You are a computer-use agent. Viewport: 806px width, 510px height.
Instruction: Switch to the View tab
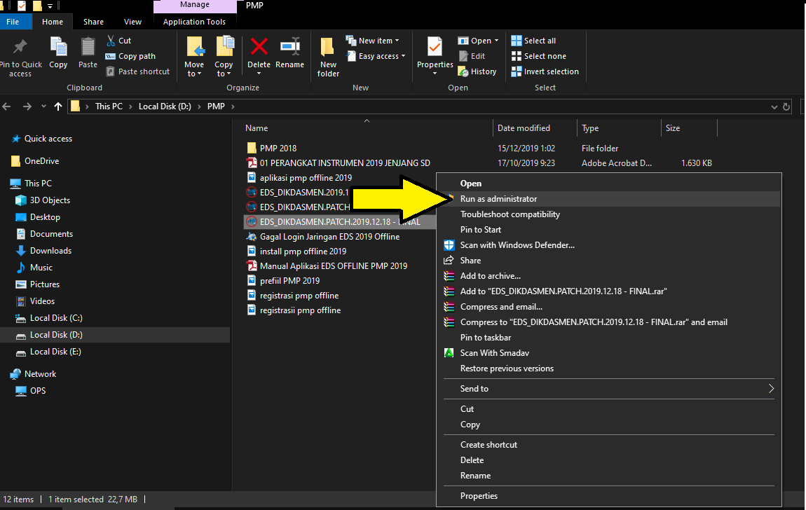pos(132,22)
